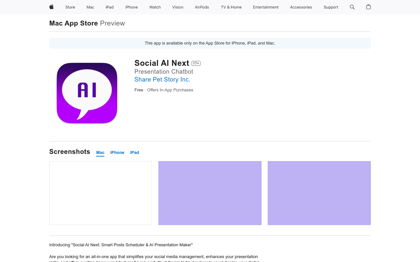Click the Offers In-App Purchases text
Viewport: 420px width, 262px height.
170,90
